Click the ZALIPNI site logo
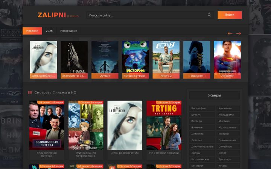This screenshot has width=271, height=169. (58, 15)
